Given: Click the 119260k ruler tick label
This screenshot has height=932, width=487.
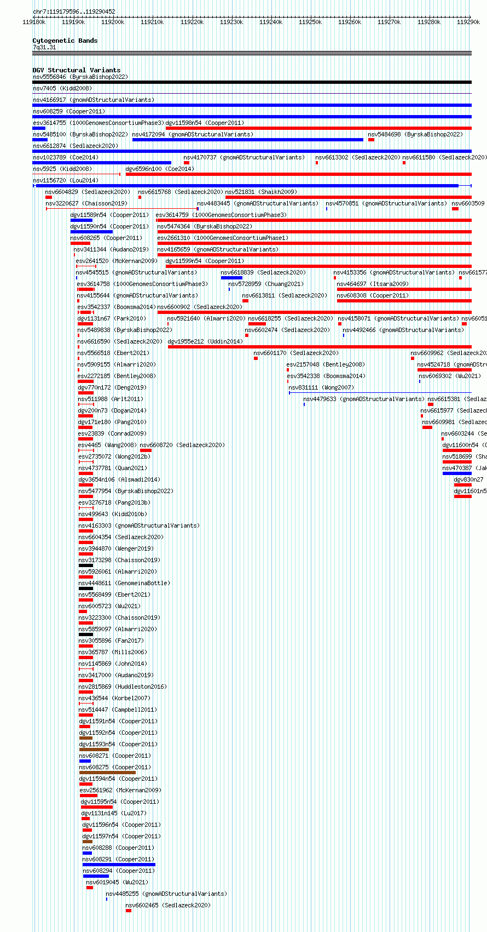Looking at the screenshot, I should pyautogui.click(x=350, y=22).
